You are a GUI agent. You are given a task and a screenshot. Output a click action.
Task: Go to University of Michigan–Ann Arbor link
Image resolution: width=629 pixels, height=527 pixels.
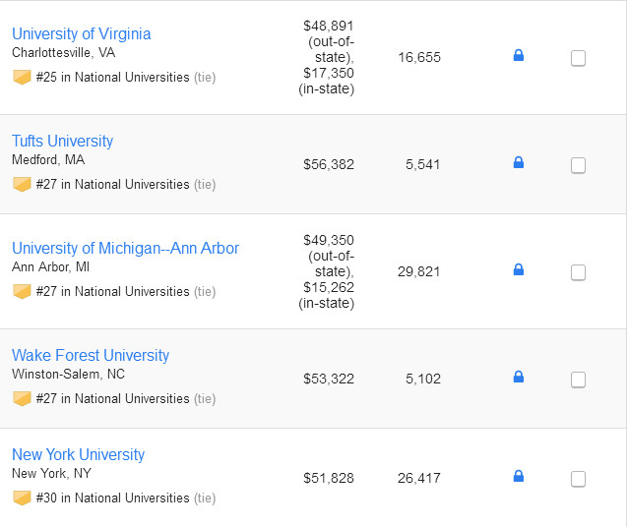125,249
